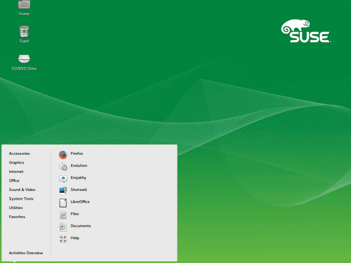Select the System Tools category

21,199
